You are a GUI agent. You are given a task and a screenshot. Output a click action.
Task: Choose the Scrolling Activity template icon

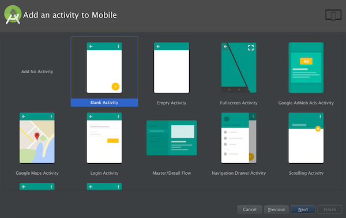[306, 138]
